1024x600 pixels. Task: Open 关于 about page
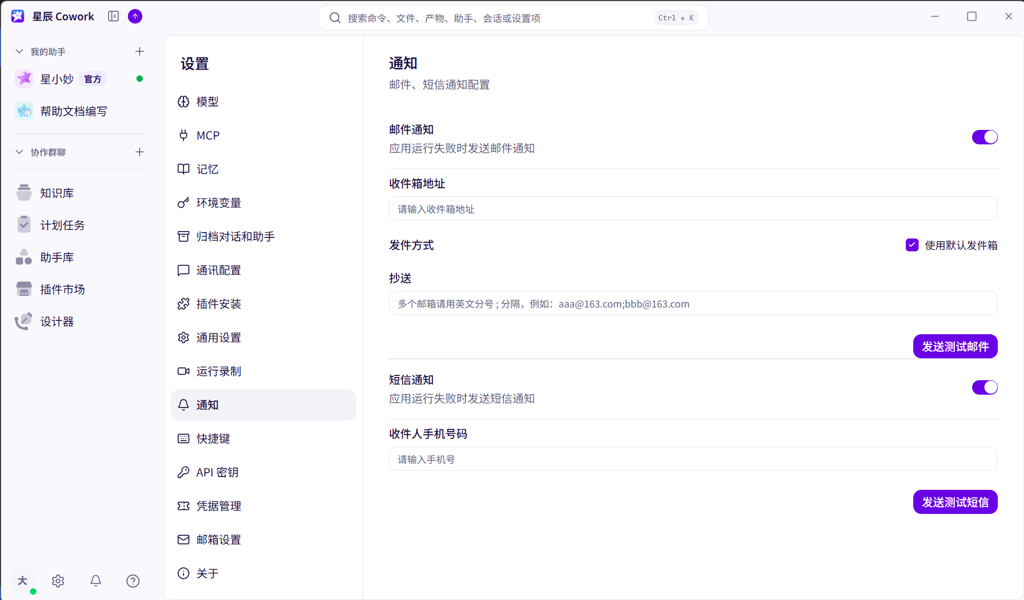263,573
